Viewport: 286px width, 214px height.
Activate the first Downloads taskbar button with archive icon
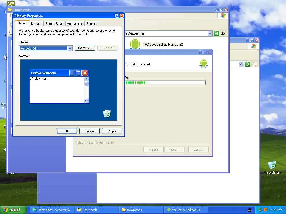click(96, 210)
